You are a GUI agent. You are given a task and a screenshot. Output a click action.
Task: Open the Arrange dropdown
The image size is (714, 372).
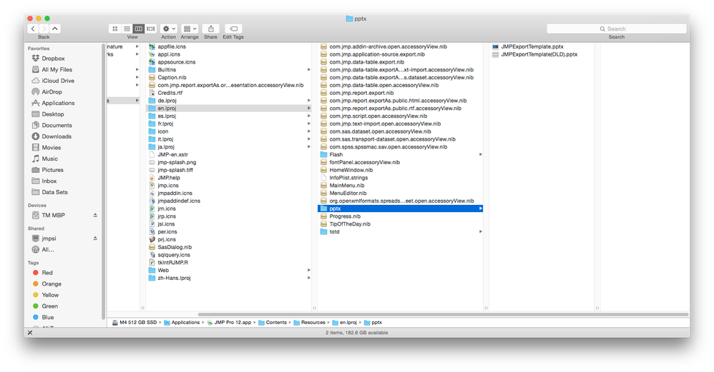coord(190,29)
